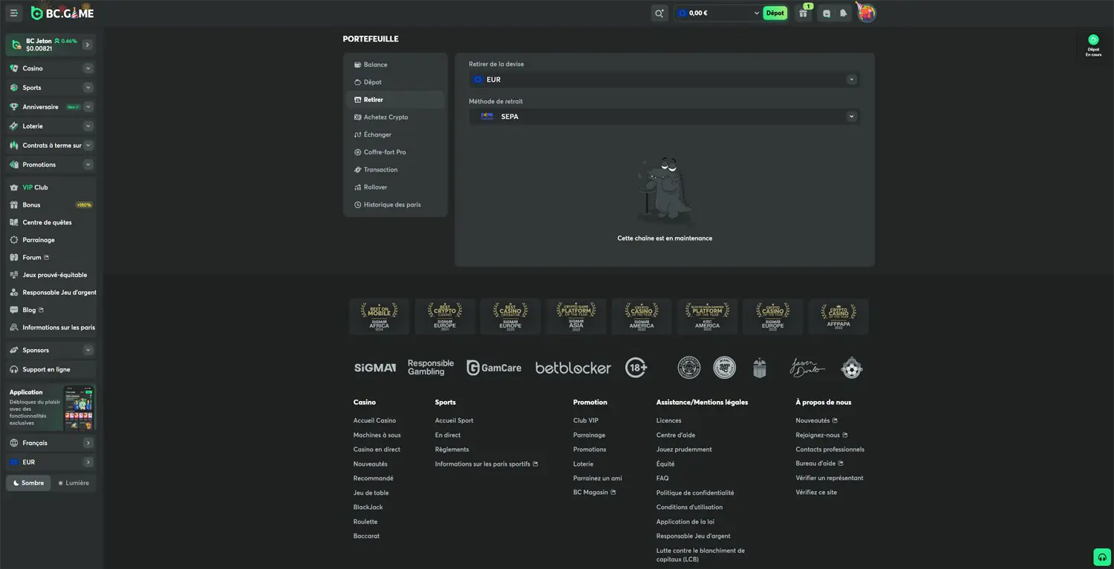Expand the Sports sidebar section
This screenshot has height=569, width=1114.
(88, 88)
